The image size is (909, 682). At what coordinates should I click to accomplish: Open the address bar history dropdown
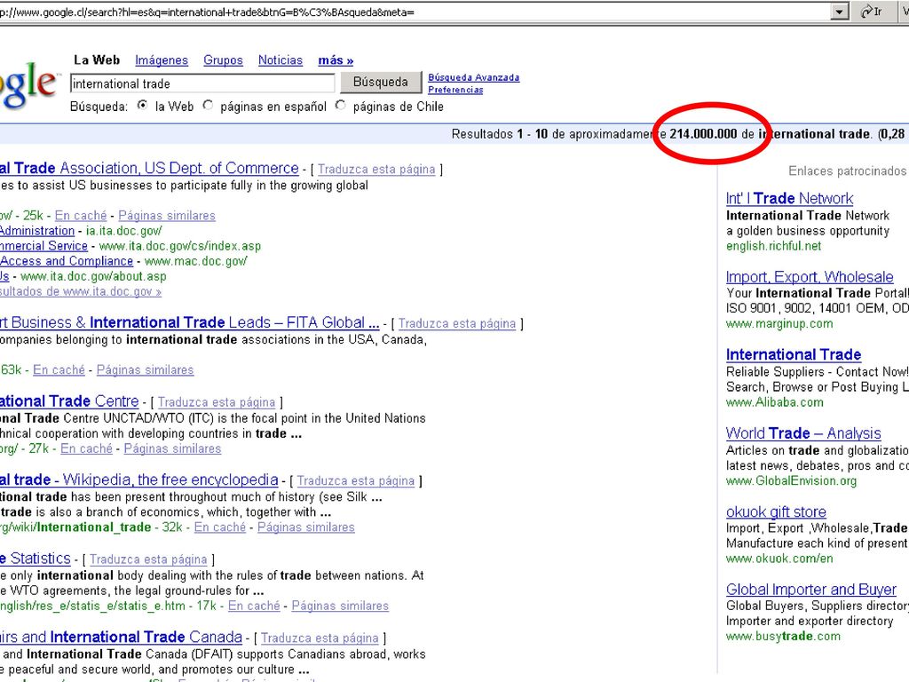coord(839,12)
